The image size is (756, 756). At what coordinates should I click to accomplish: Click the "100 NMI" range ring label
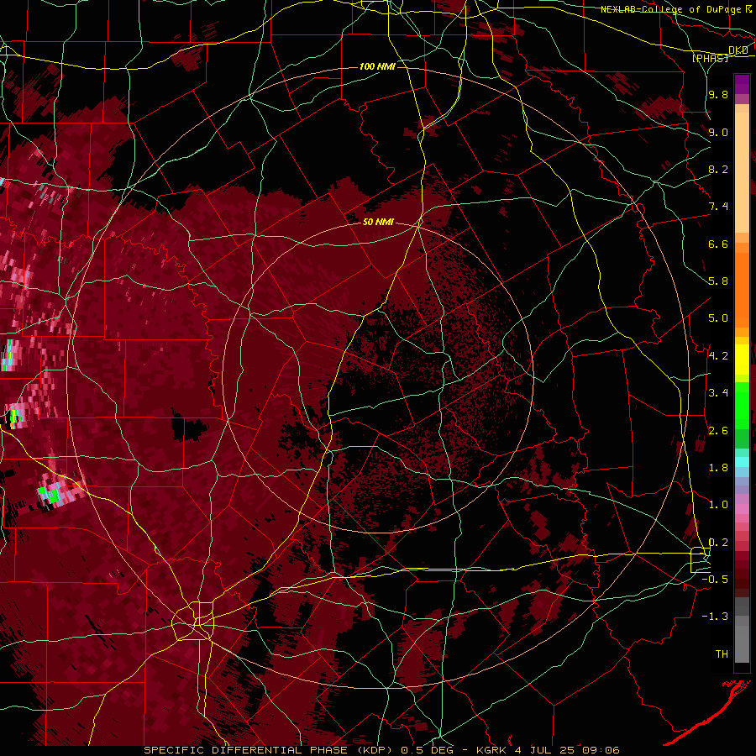(x=377, y=66)
